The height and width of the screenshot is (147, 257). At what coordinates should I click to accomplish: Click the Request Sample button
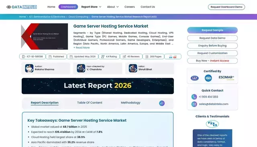(212, 30)
